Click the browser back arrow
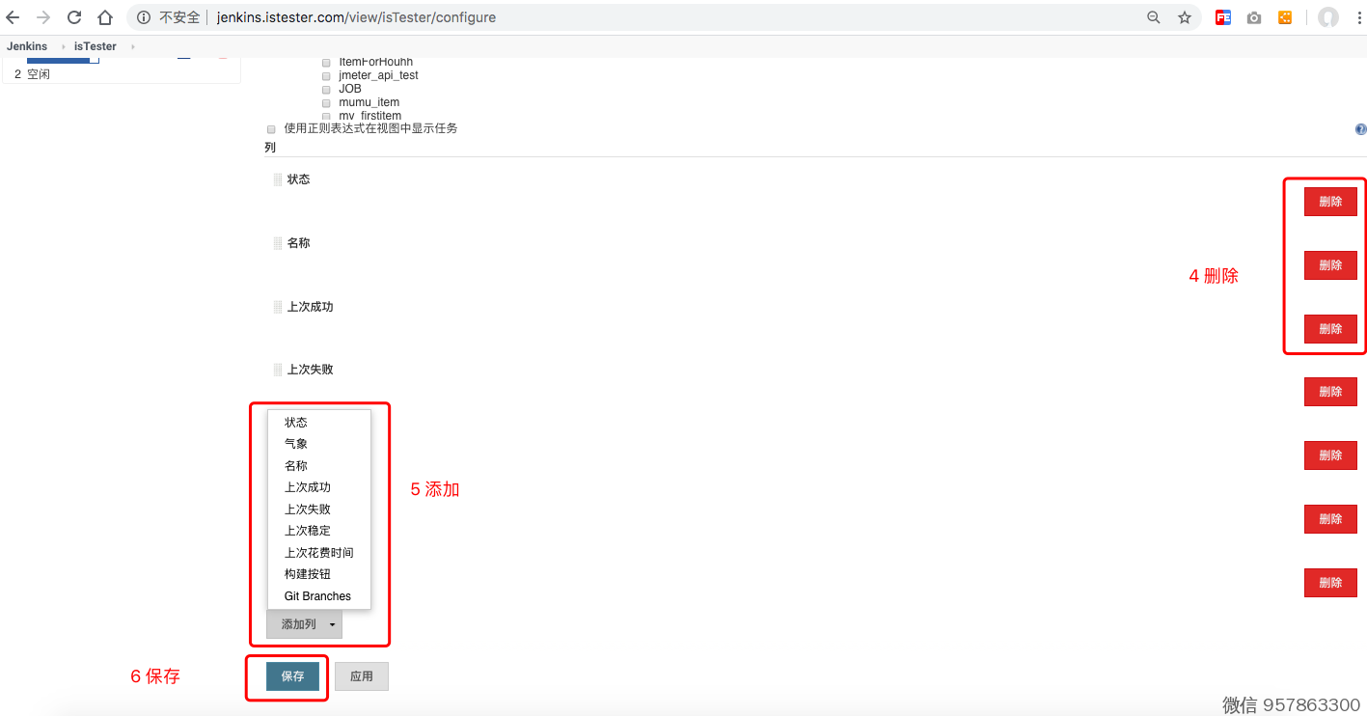This screenshot has width=1367, height=716. click(13, 17)
